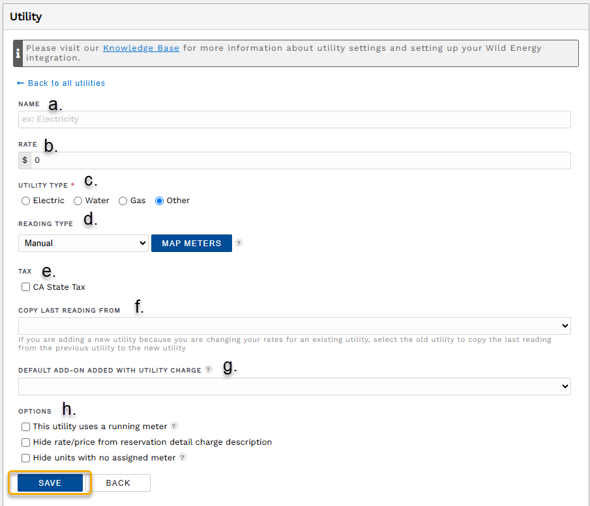Open help for default add-on utility charge

[208, 369]
